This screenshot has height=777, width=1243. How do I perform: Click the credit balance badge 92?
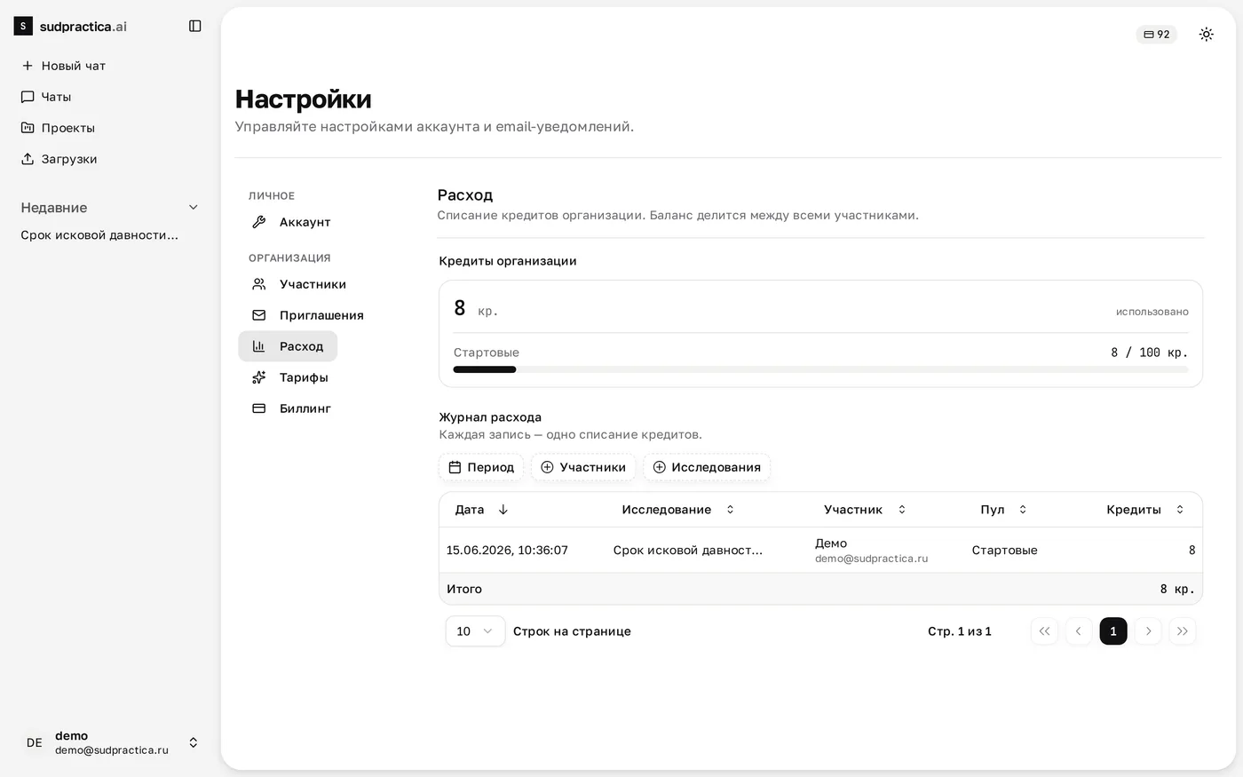(1156, 35)
